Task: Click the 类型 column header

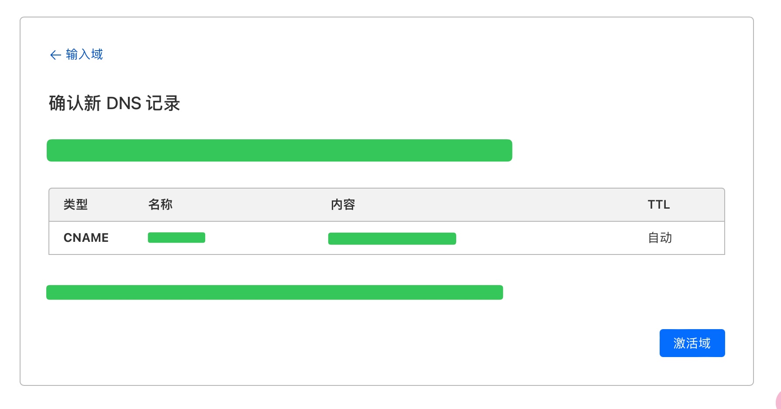Action: pyautogui.click(x=76, y=204)
